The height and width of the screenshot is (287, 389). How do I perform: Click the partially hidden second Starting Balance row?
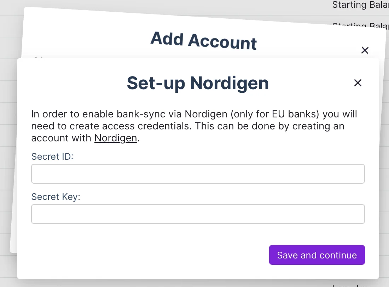point(360,25)
